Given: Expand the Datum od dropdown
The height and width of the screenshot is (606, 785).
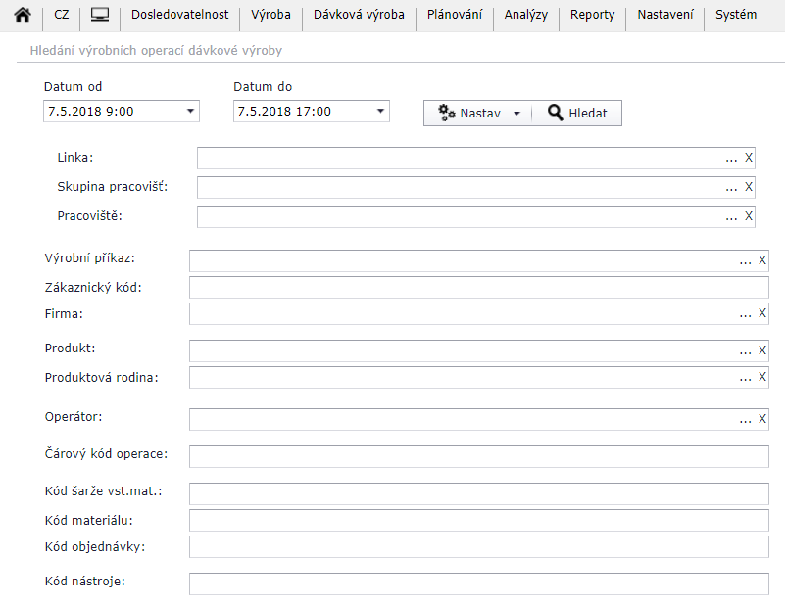Looking at the screenshot, I should 190,112.
